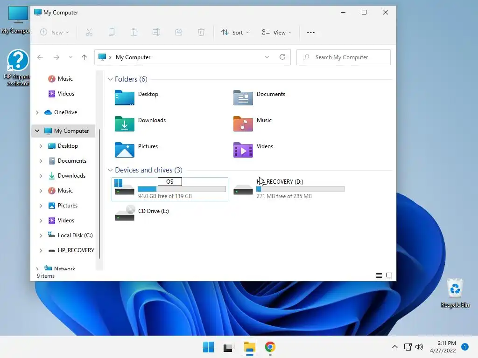Switch to large icons view in status bar
The width and height of the screenshot is (478, 358).
(389, 275)
